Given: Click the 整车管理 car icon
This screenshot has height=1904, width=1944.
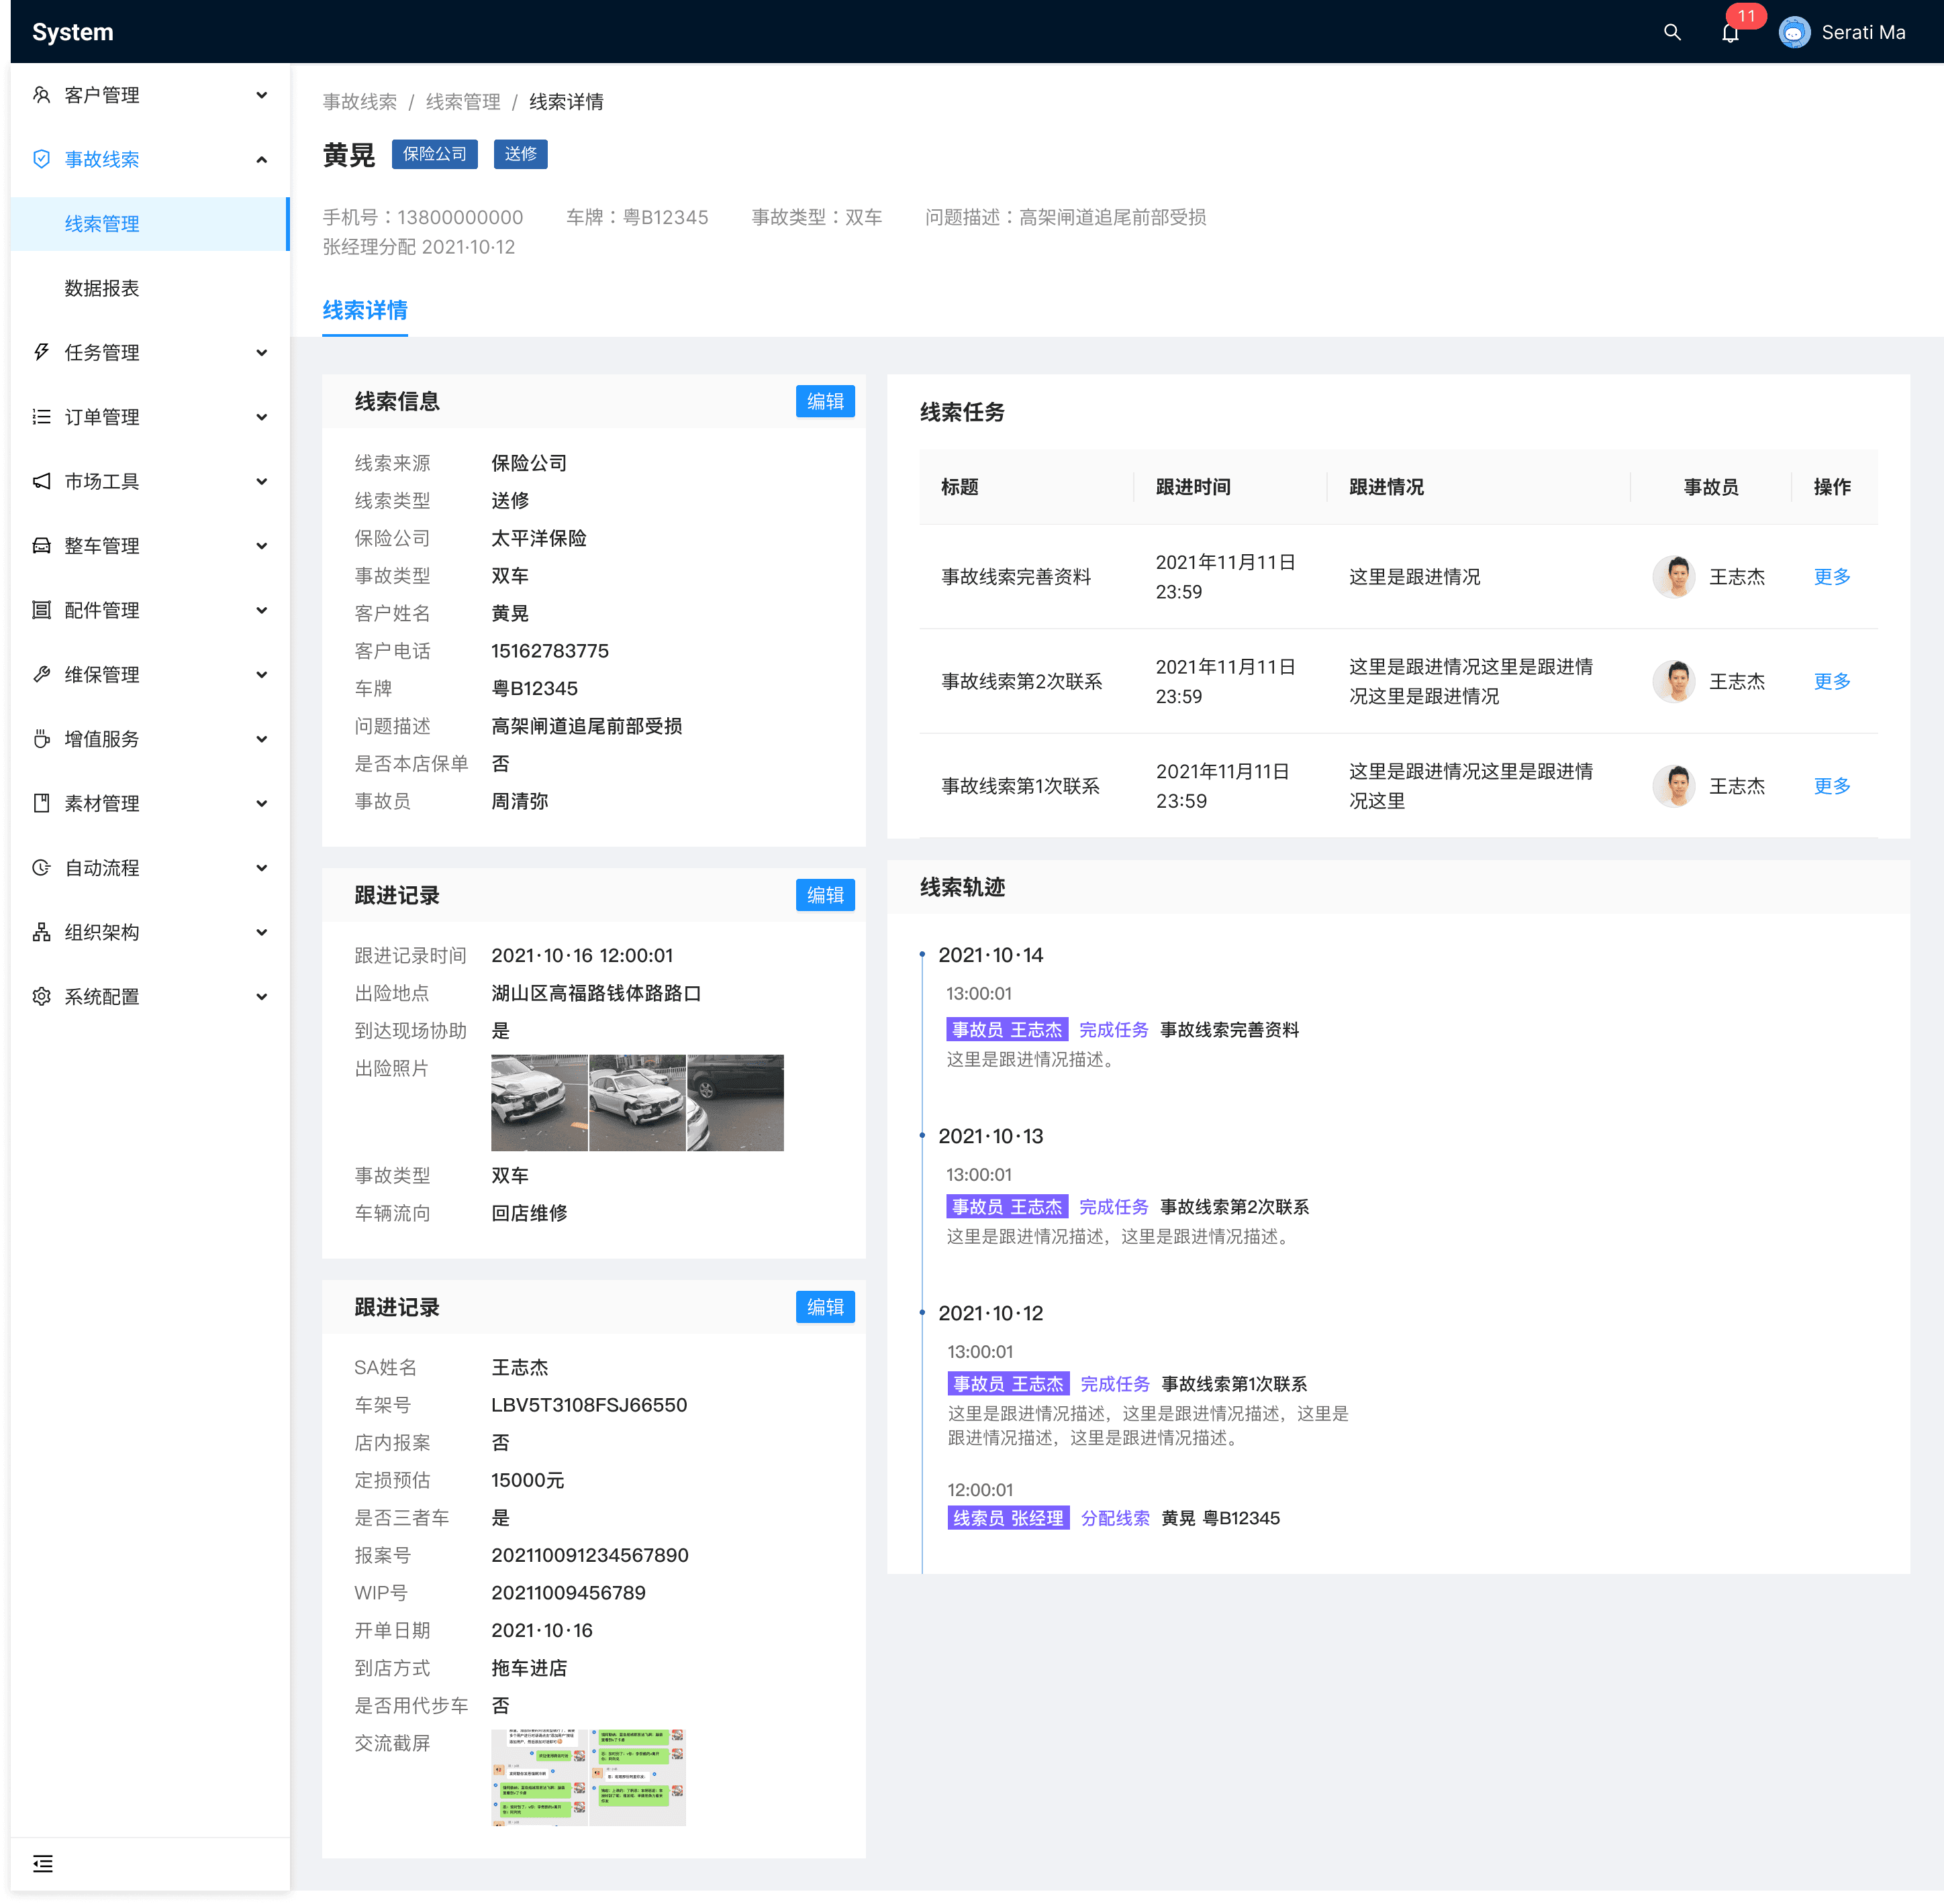Looking at the screenshot, I should click(41, 545).
